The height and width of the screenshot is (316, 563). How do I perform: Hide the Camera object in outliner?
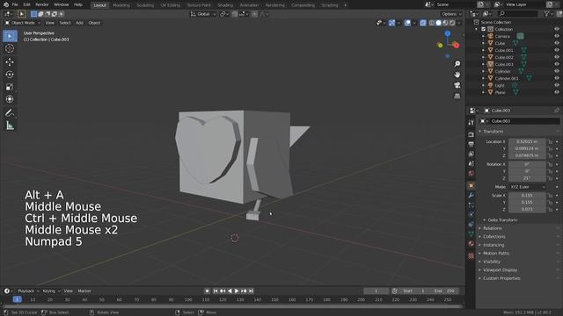click(557, 36)
